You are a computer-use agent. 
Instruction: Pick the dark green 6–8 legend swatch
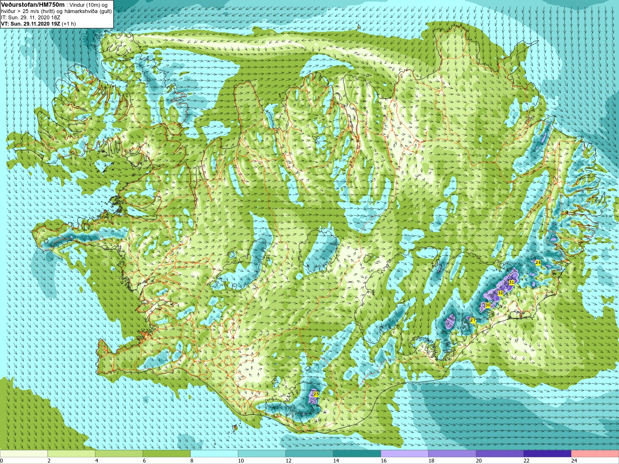(167, 454)
